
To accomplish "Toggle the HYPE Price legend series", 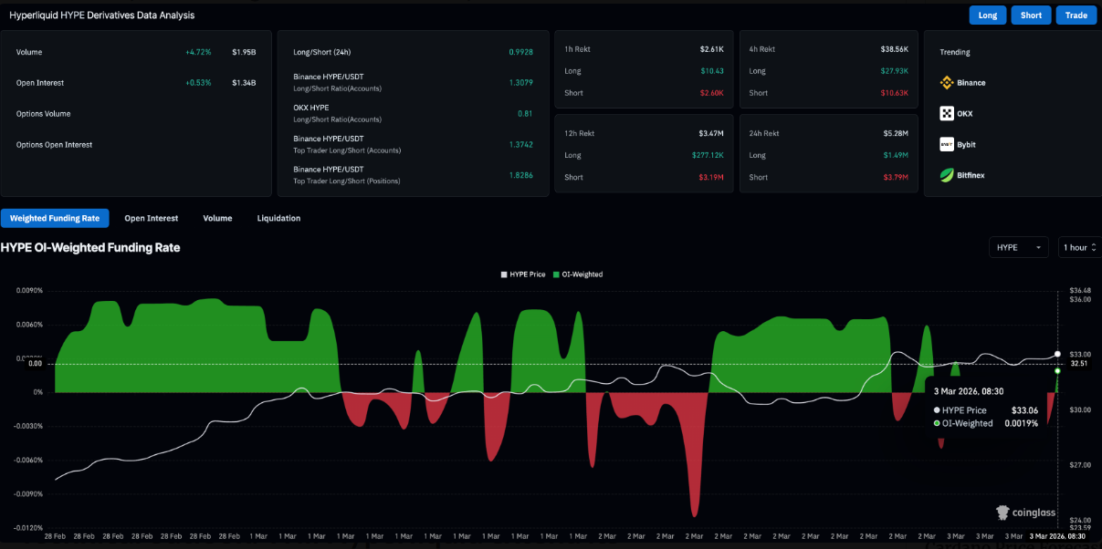I will [x=524, y=274].
